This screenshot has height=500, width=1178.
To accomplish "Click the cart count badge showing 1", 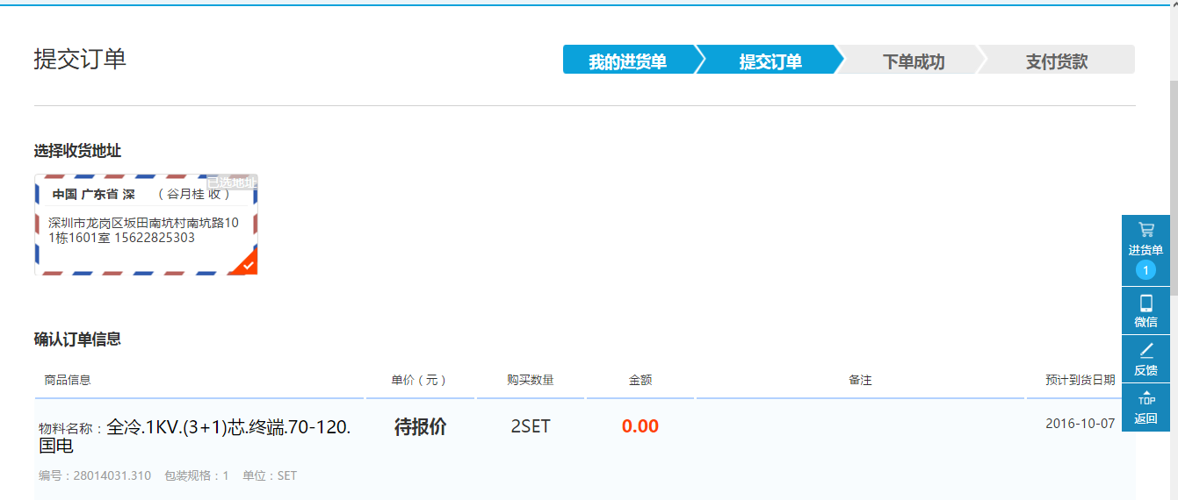I will [1145, 270].
